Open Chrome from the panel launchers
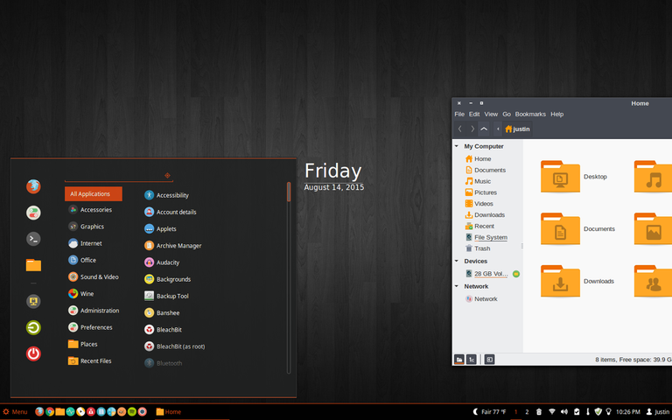The width and height of the screenshot is (672, 420). coord(50,412)
